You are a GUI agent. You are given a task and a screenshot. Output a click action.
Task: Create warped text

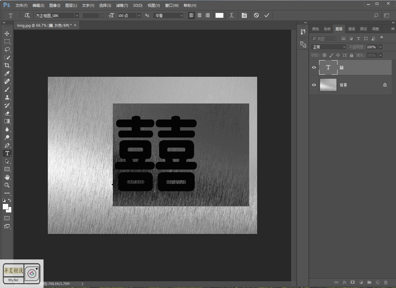[232, 15]
